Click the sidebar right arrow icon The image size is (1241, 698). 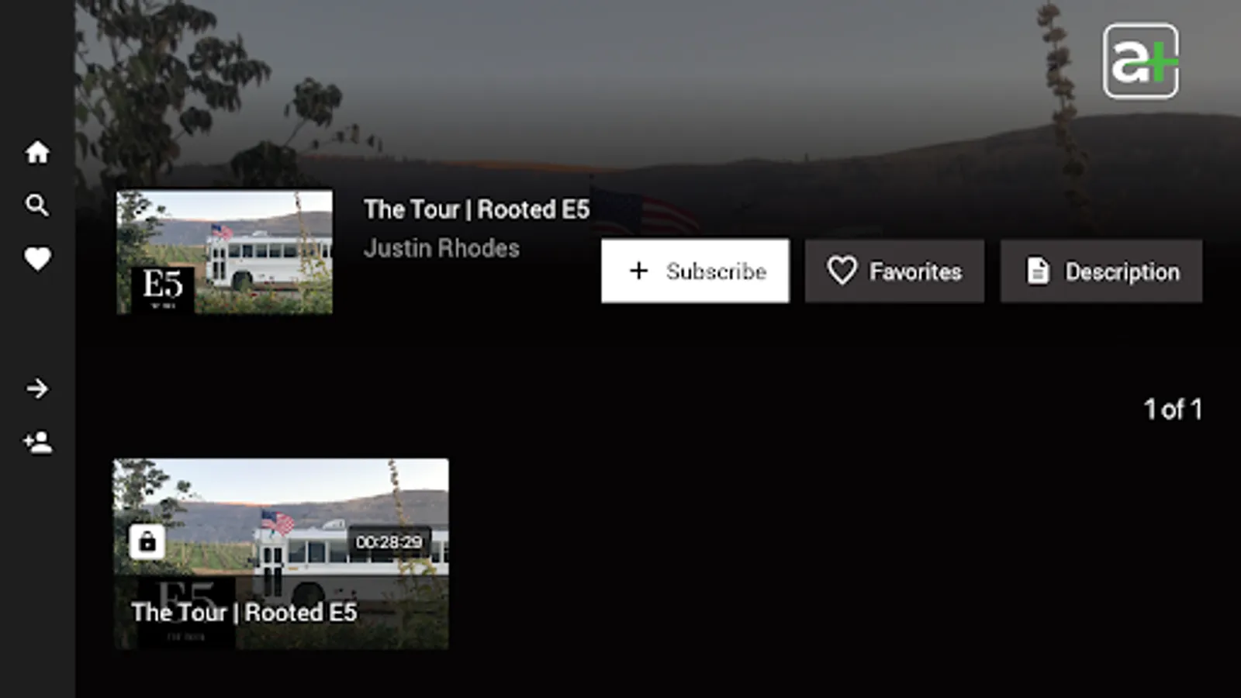tap(37, 389)
